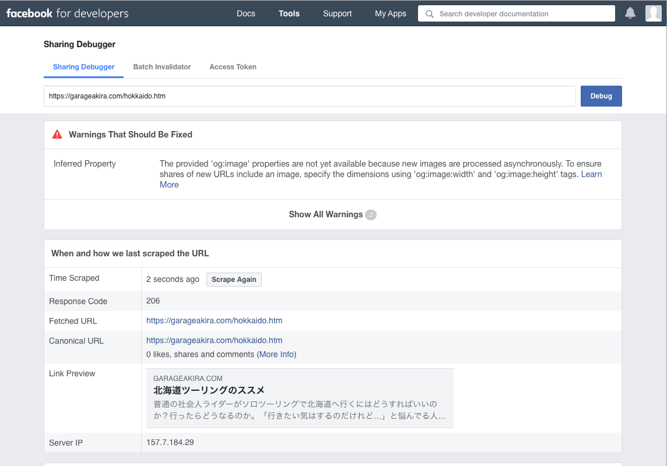Image resolution: width=667 pixels, height=466 pixels.
Task: Open the More Info link
Action: (x=276, y=354)
